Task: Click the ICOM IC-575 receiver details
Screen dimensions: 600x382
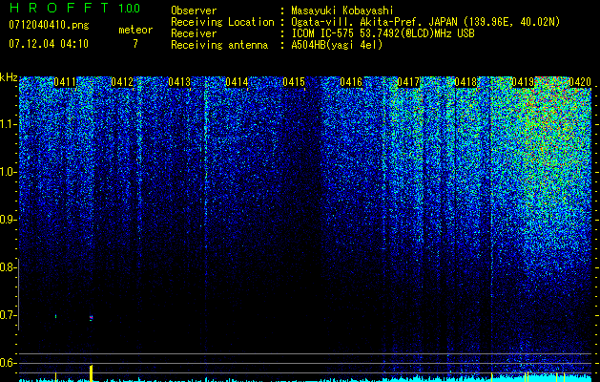Action: (383, 33)
